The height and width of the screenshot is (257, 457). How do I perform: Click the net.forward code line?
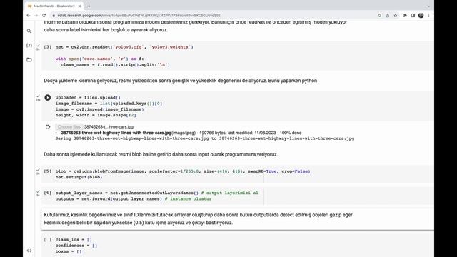pyautogui.click(x=134, y=198)
